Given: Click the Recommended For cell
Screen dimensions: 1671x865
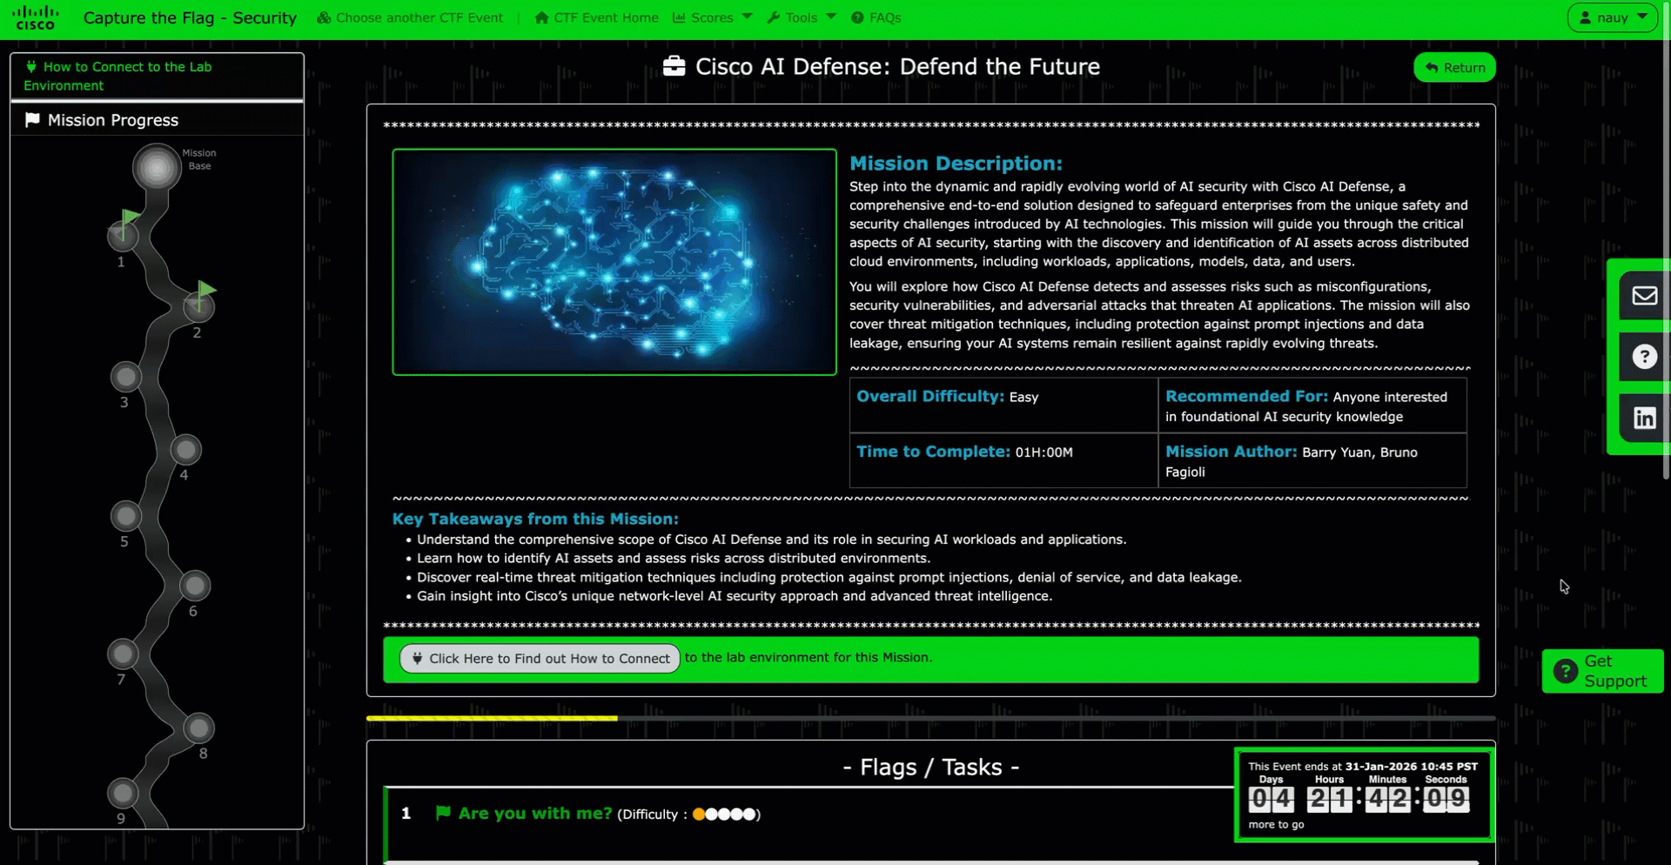Looking at the screenshot, I should point(1312,405).
